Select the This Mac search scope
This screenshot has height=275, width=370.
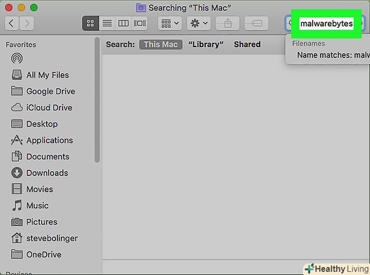[x=161, y=44]
